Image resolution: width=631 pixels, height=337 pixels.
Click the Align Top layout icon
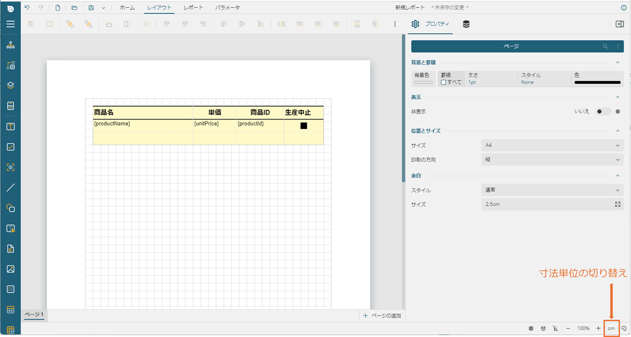pyautogui.click(x=224, y=24)
